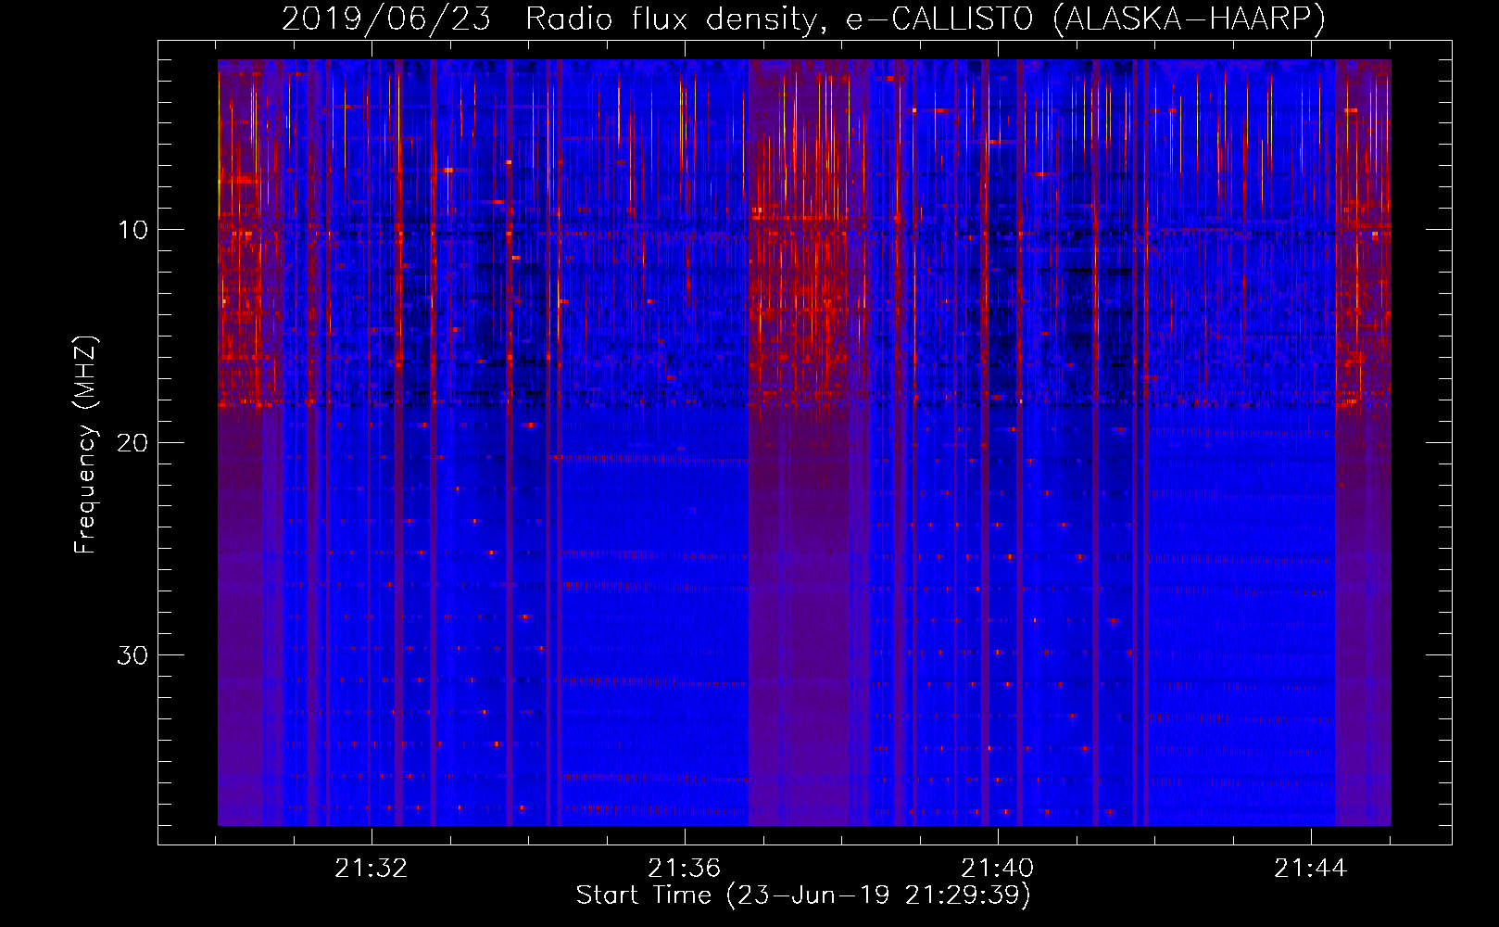The width and height of the screenshot is (1499, 927).
Task: Click the e-CALLISTO (ALASKA-HAARP) title label
Action: (1085, 19)
